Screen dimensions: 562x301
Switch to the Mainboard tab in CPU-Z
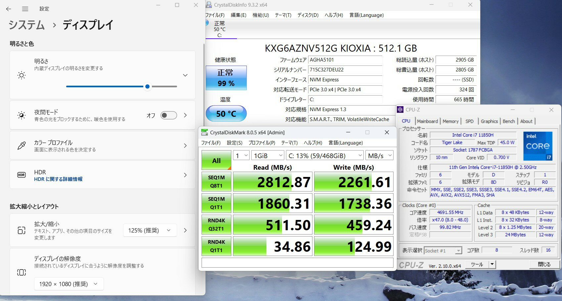427,121
